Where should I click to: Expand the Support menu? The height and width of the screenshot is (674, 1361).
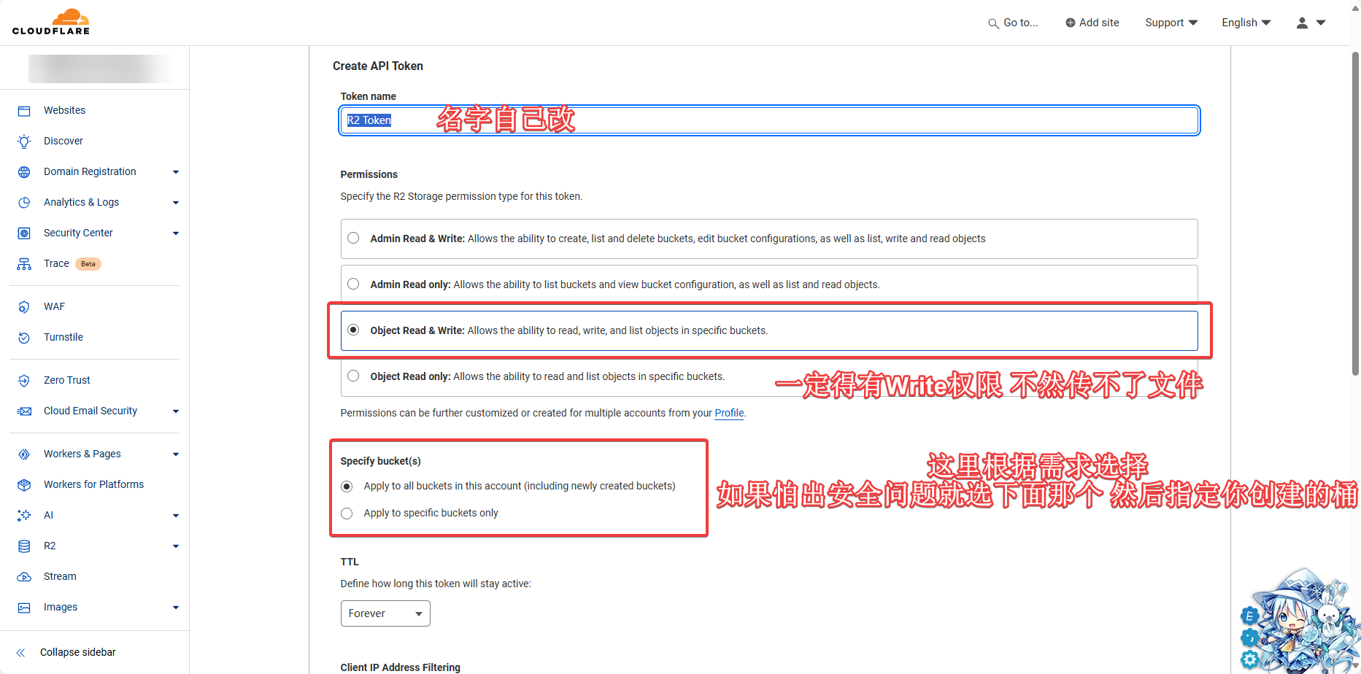[x=1171, y=23]
